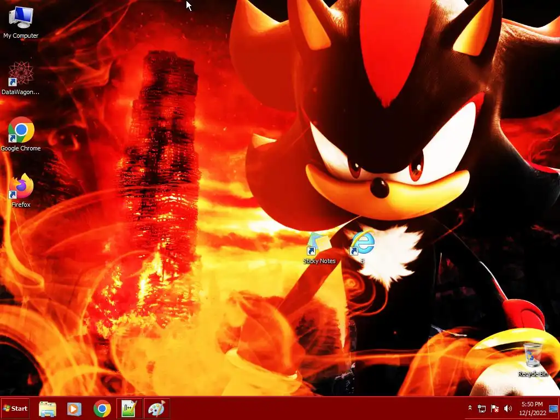Open the Paint taskbar icon

click(x=157, y=408)
